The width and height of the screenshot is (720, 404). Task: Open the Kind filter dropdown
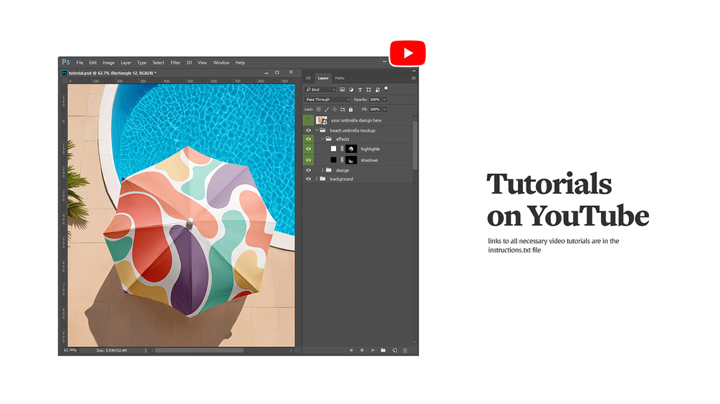pos(320,90)
